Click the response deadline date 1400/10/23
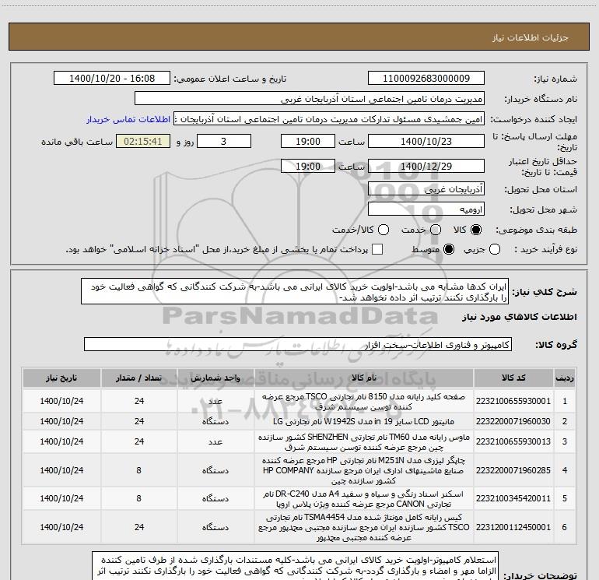 [426, 141]
